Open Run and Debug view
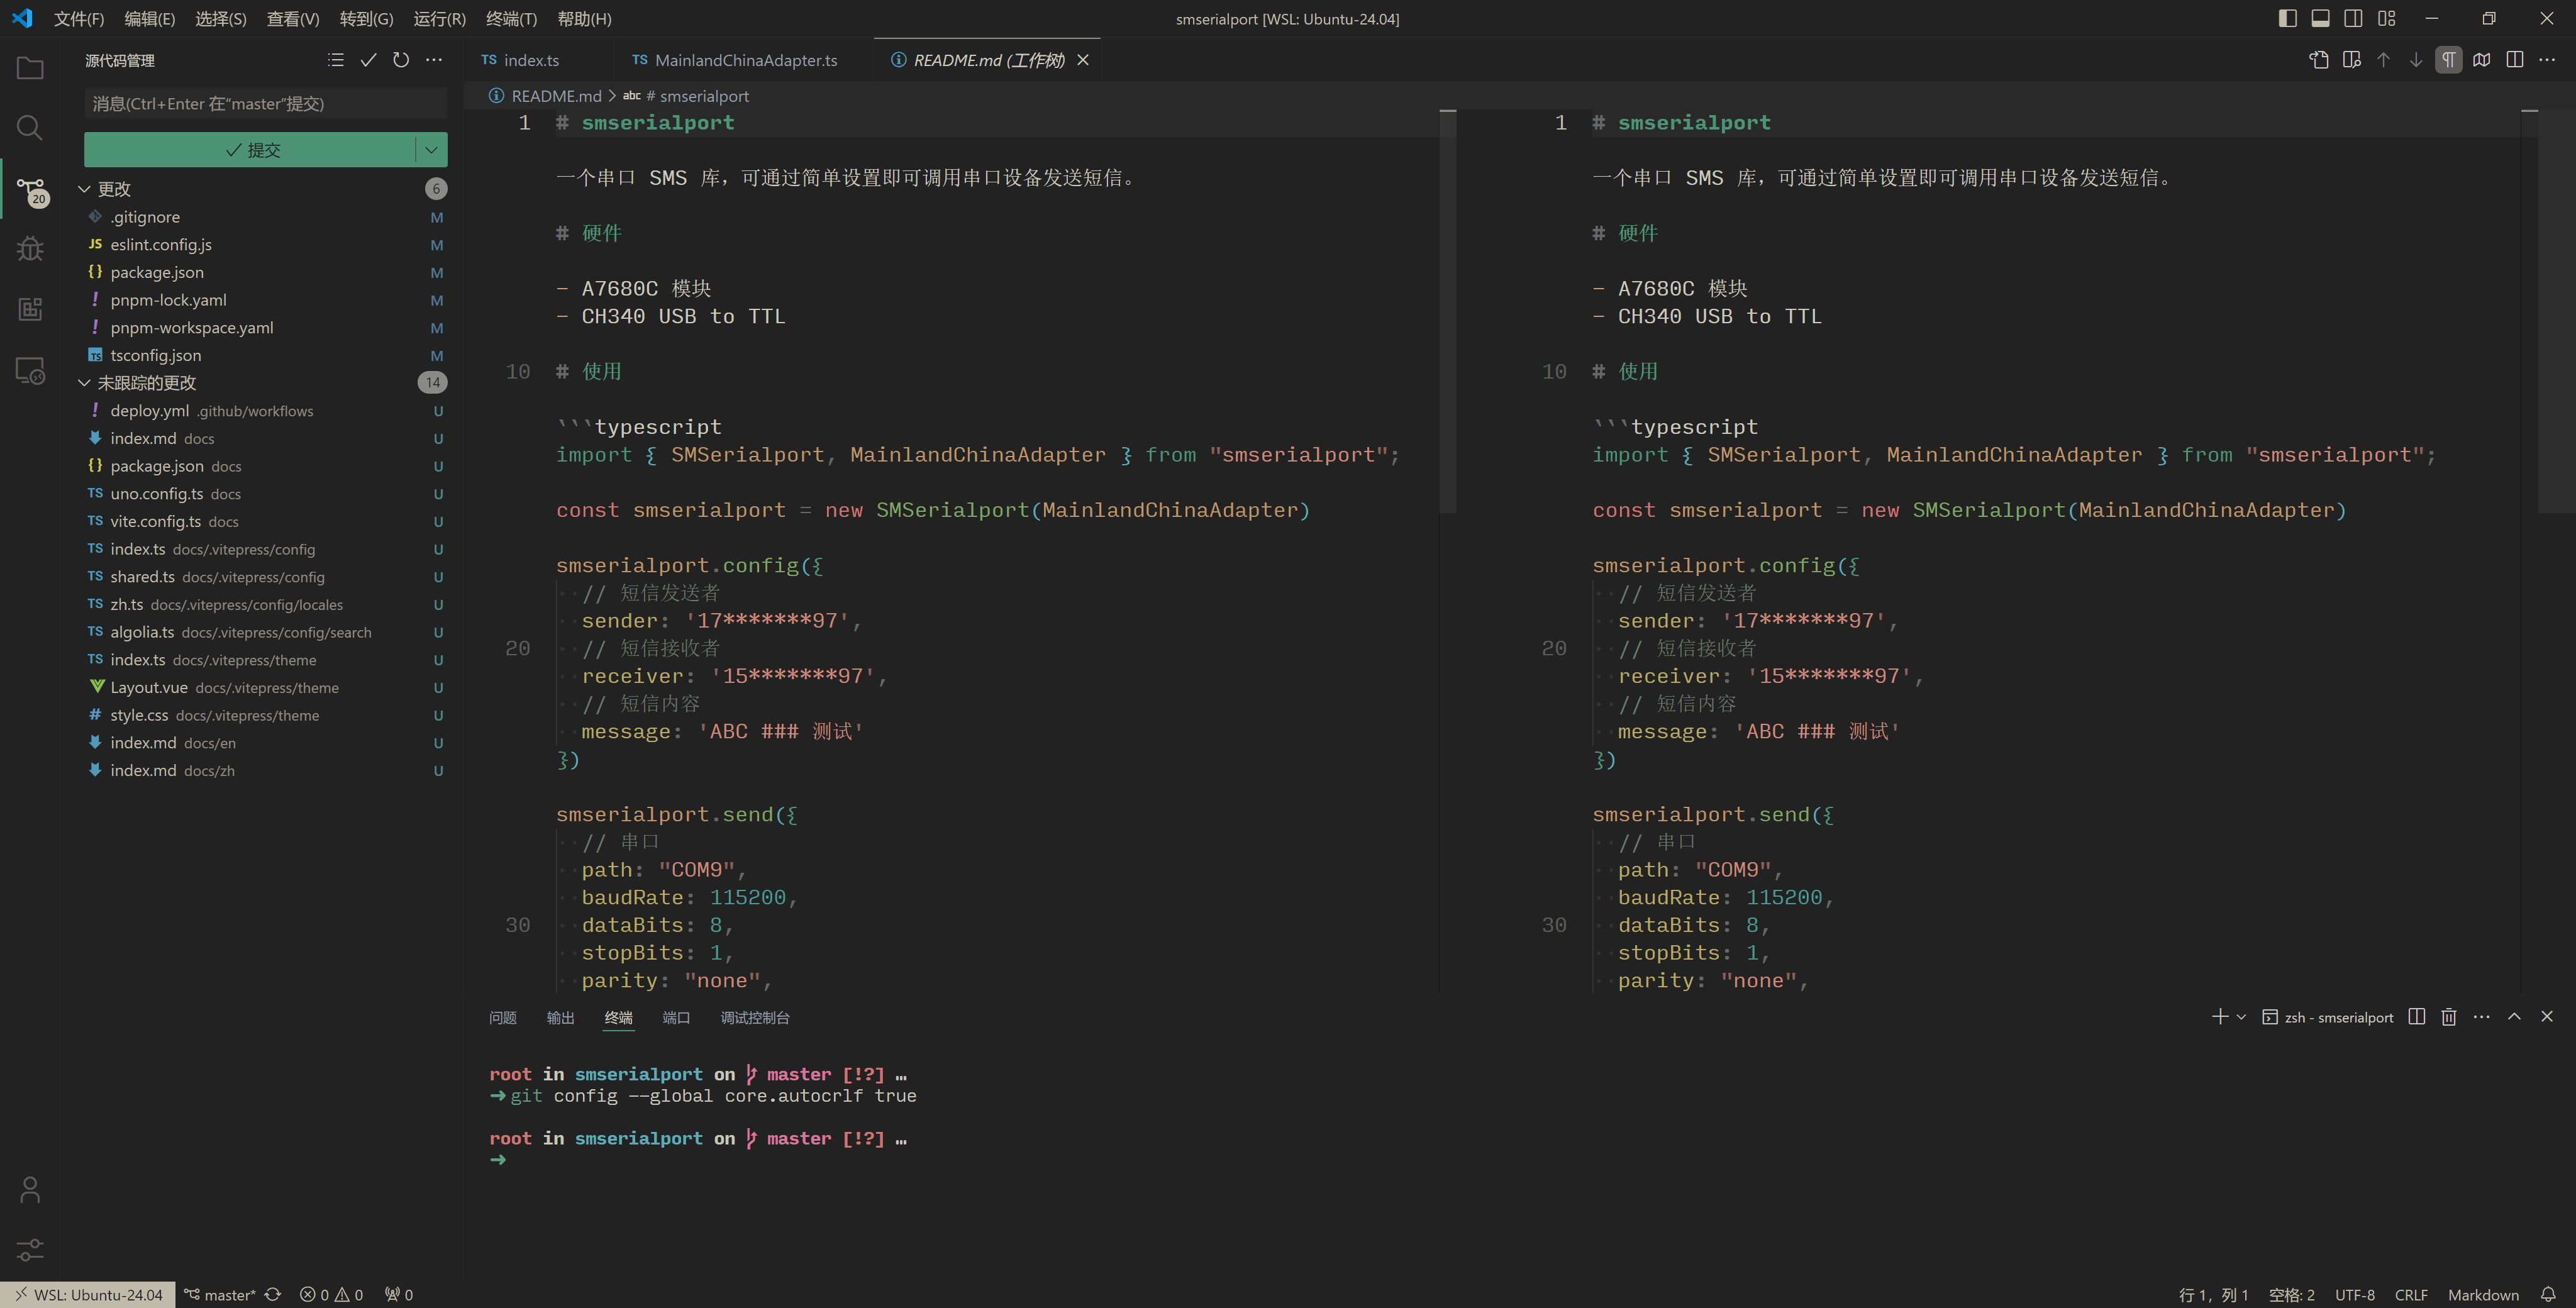The image size is (2576, 1308). 30,248
